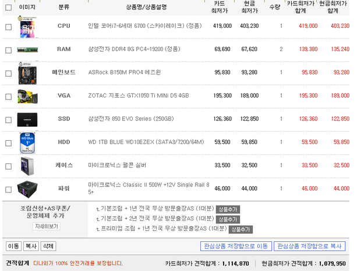Open product link 마이크로닉스 팰콘 실버
The height and width of the screenshot is (271, 361).
coord(117,165)
